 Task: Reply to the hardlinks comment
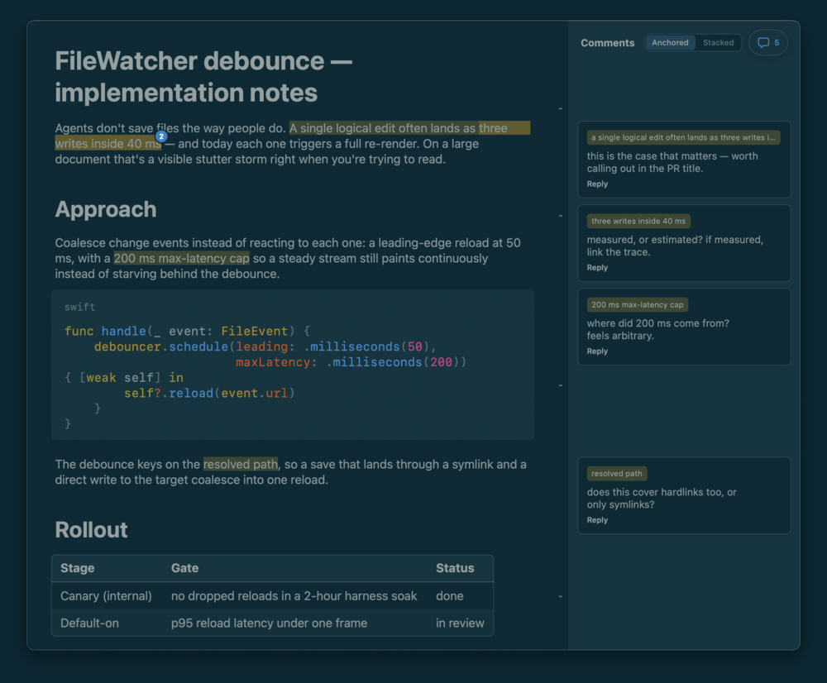(597, 520)
